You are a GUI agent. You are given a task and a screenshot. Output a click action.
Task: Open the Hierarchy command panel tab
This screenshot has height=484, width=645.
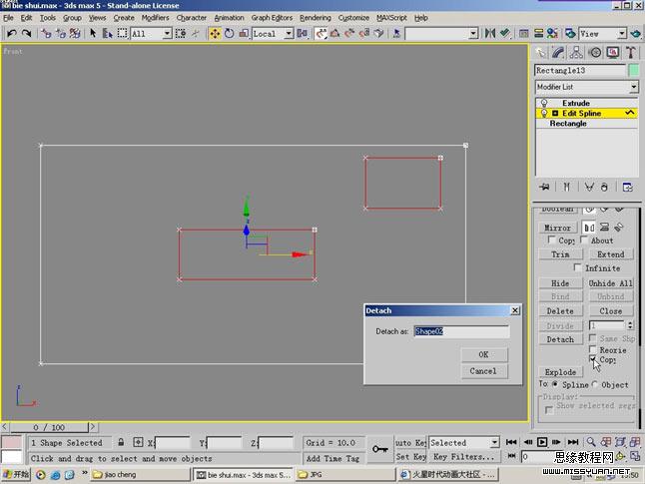pyautogui.click(x=576, y=53)
